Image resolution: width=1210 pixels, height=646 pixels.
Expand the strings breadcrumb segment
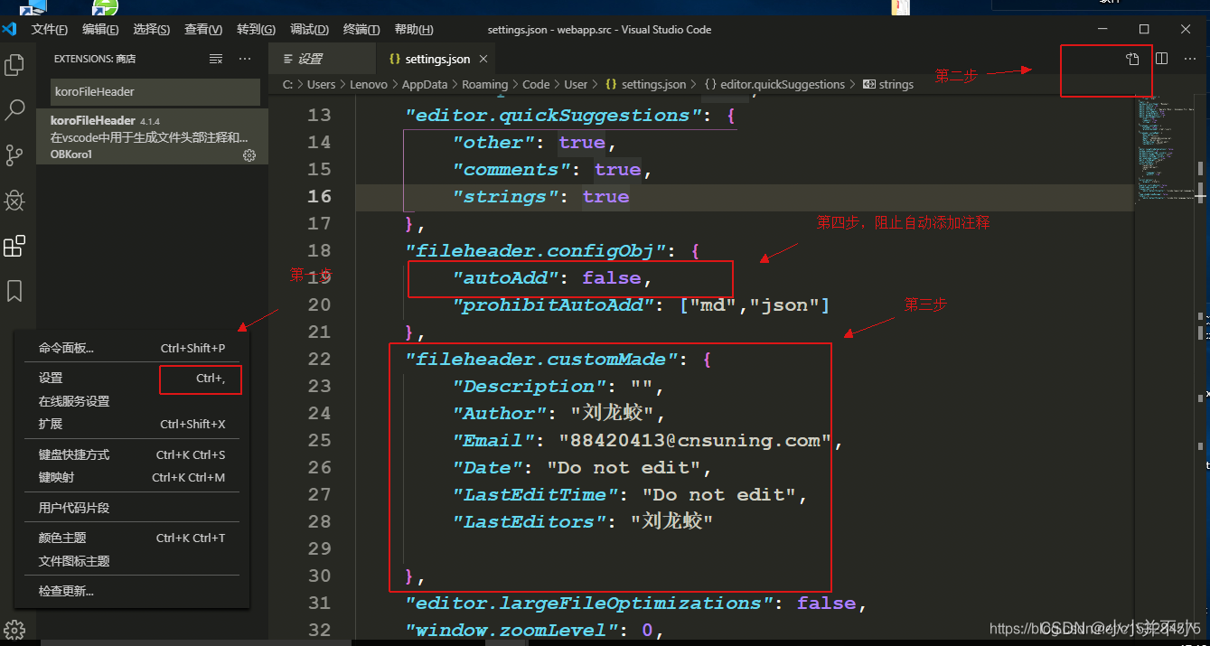[896, 84]
